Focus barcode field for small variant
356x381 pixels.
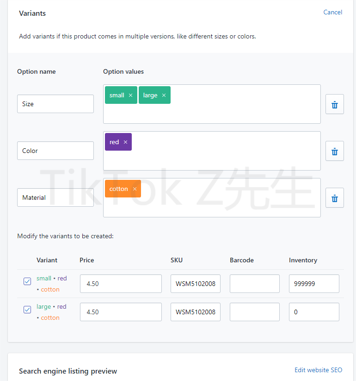coord(254,284)
